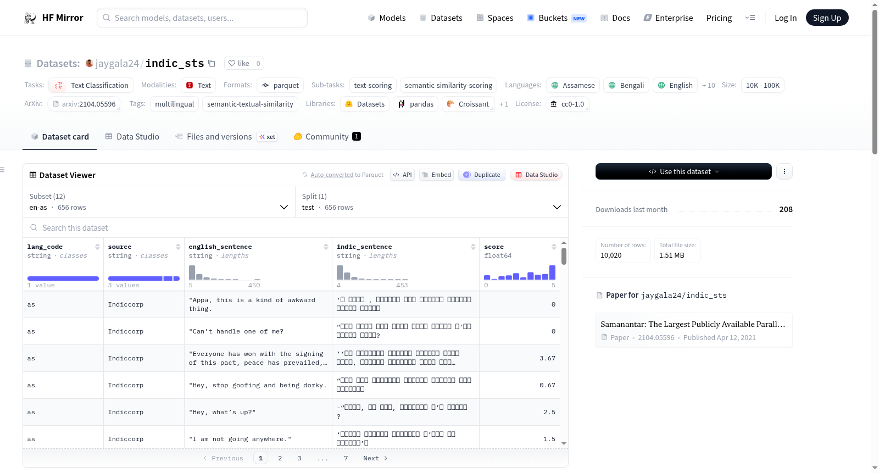Expand the Split test dropdown

click(x=432, y=202)
